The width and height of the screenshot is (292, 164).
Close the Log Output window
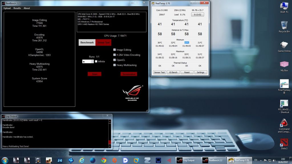point(107,116)
